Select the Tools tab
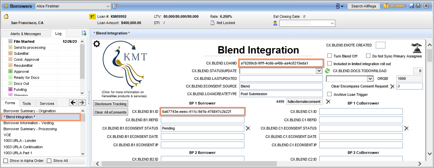This screenshot has height=168, width=434. 27,104
